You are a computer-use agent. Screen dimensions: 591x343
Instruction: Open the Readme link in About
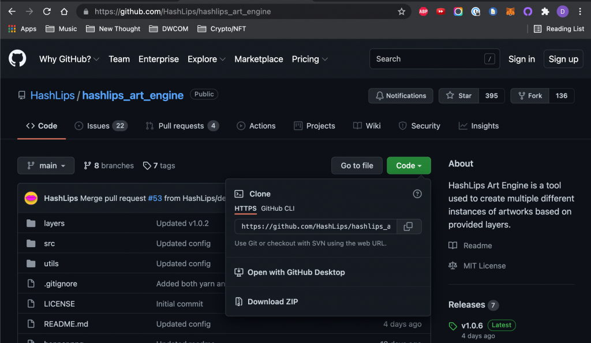pyautogui.click(x=470, y=246)
